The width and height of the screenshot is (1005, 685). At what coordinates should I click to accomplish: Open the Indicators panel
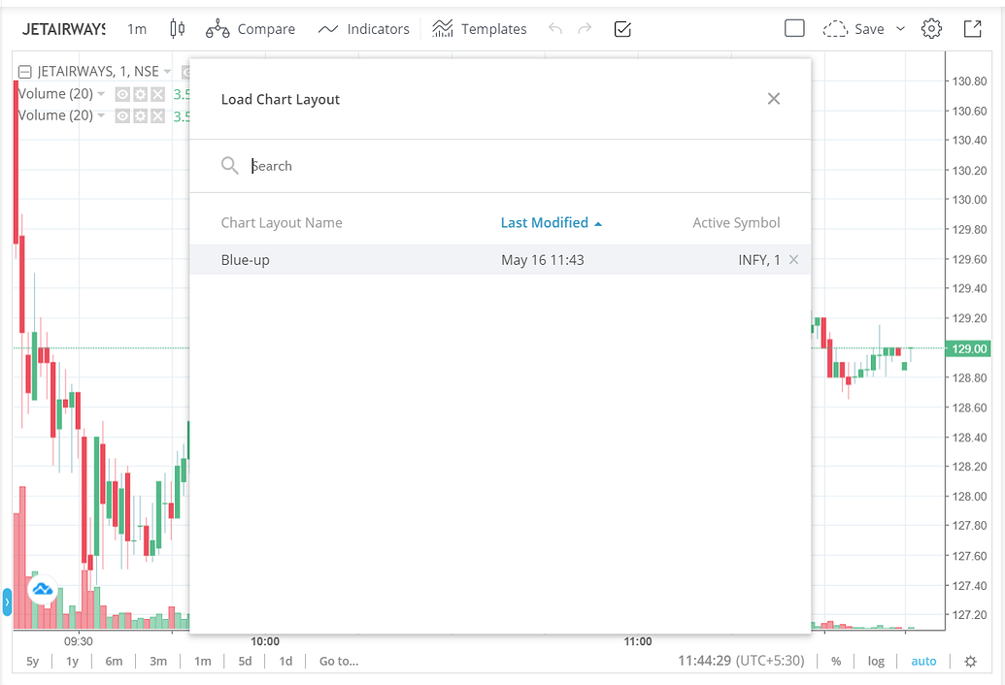tap(364, 28)
